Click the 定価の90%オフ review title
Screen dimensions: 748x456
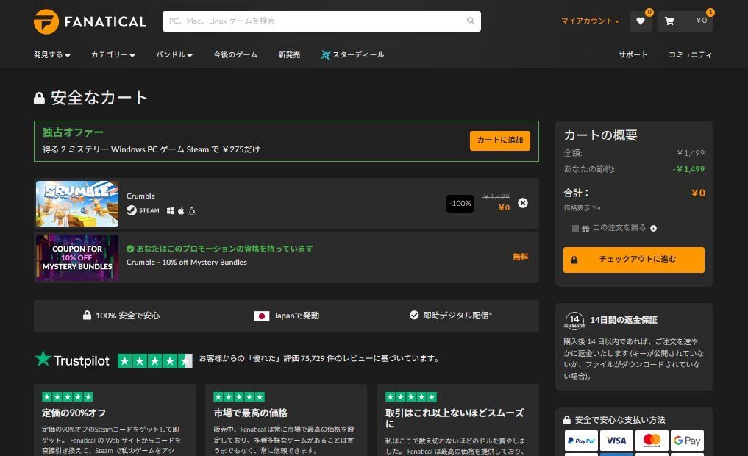[x=74, y=413]
